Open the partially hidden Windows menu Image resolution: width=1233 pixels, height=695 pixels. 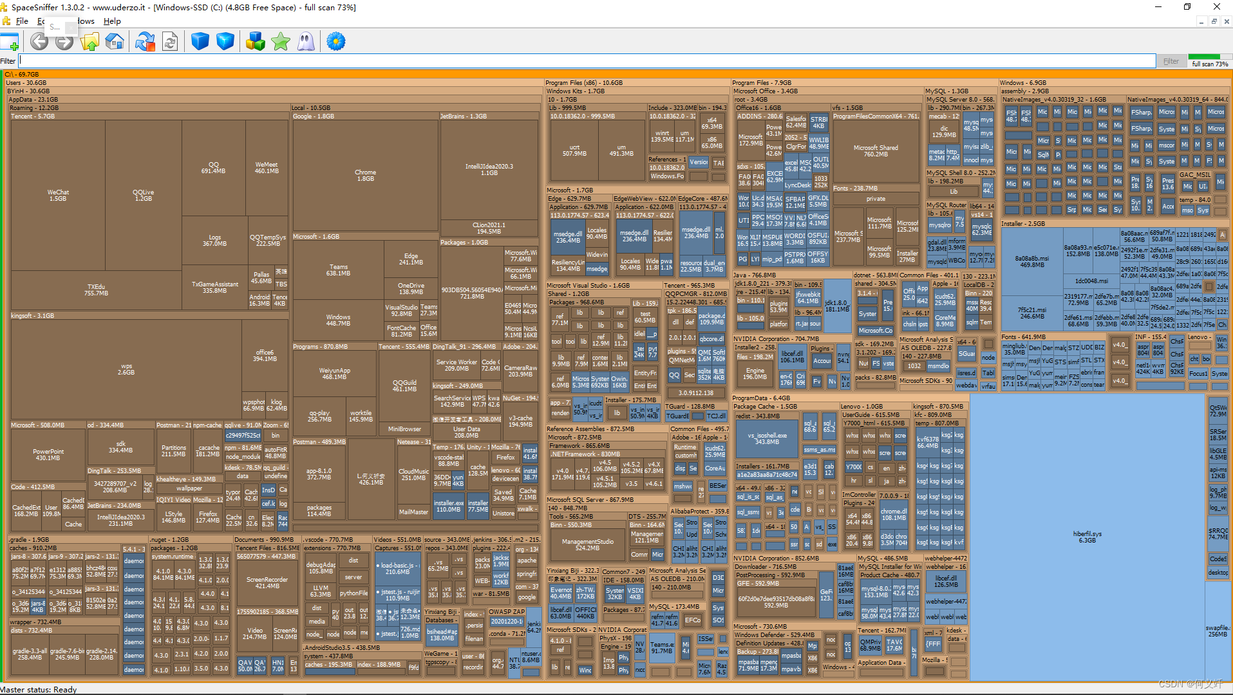86,21
